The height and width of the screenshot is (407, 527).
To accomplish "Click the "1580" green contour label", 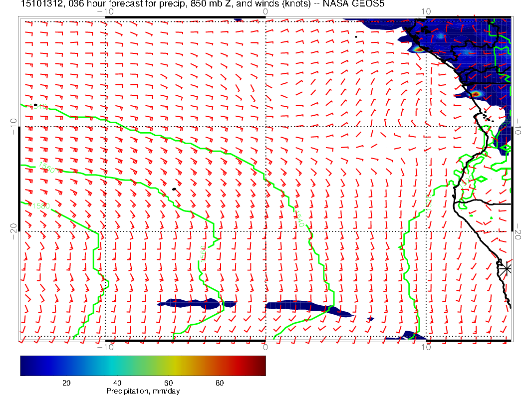I will 41,206.
